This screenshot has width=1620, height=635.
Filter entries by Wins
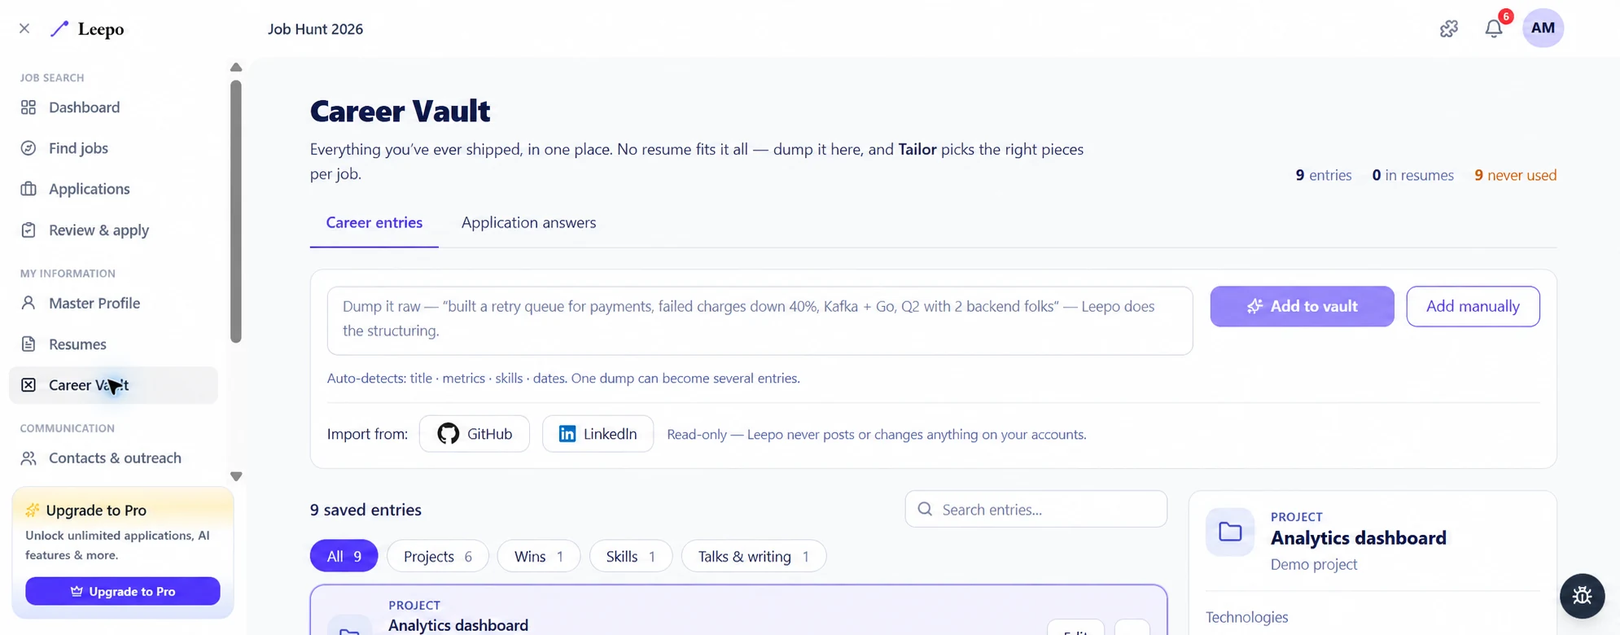[539, 556]
